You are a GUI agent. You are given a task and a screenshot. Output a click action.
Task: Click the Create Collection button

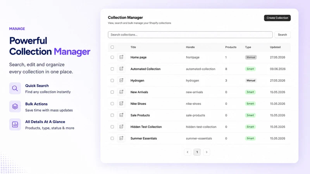click(x=277, y=18)
